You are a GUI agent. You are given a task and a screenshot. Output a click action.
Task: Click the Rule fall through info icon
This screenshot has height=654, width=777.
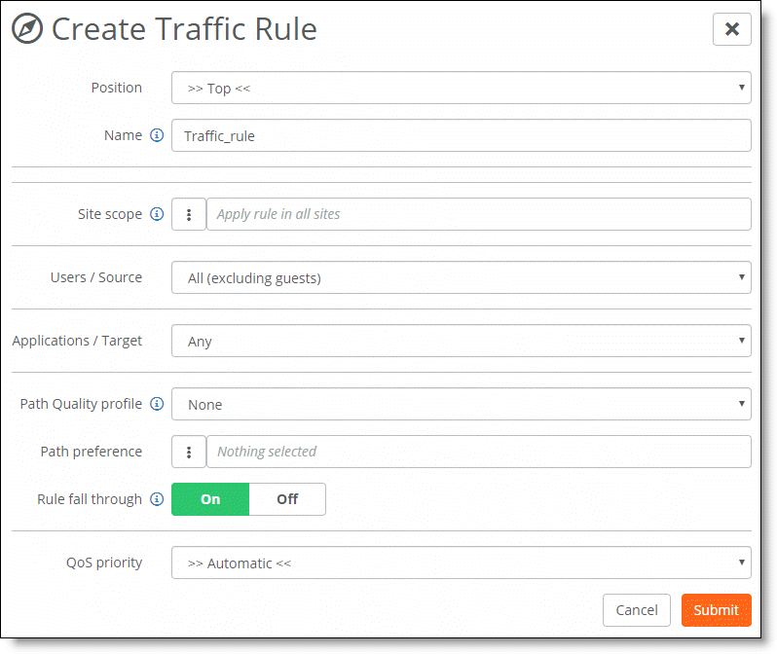coord(157,499)
